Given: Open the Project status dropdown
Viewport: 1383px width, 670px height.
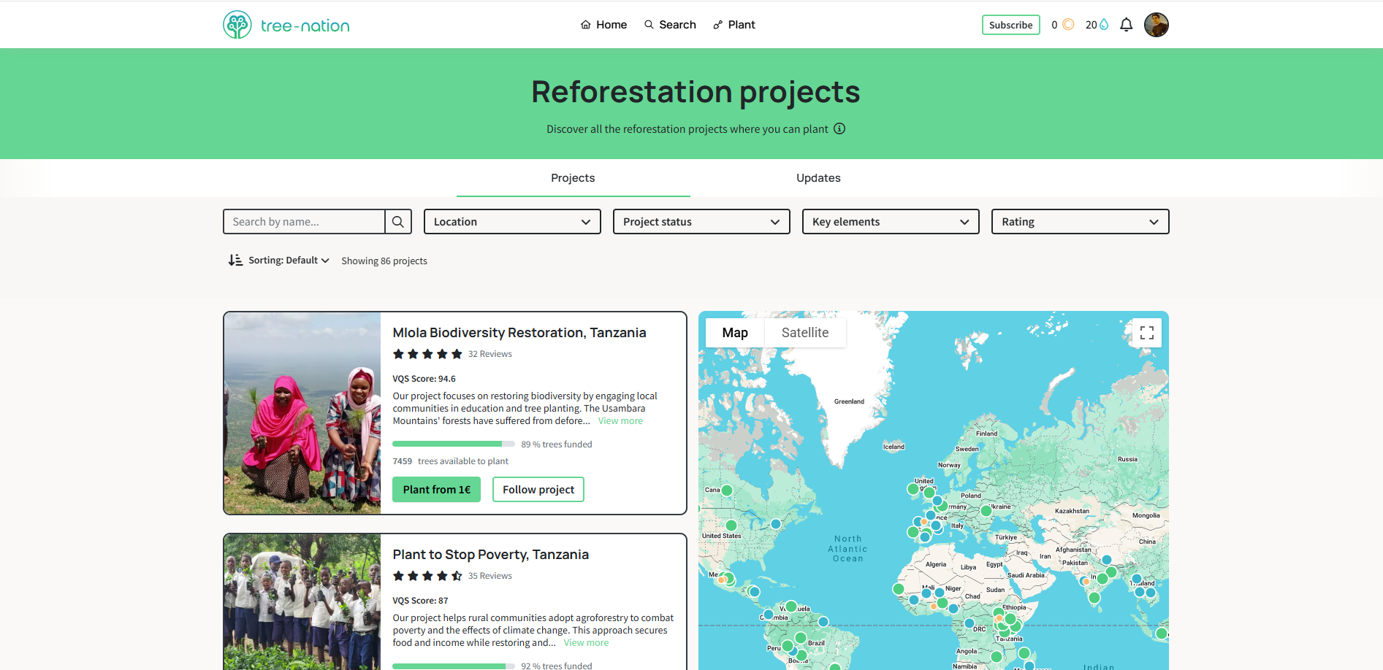Looking at the screenshot, I should [x=701, y=222].
